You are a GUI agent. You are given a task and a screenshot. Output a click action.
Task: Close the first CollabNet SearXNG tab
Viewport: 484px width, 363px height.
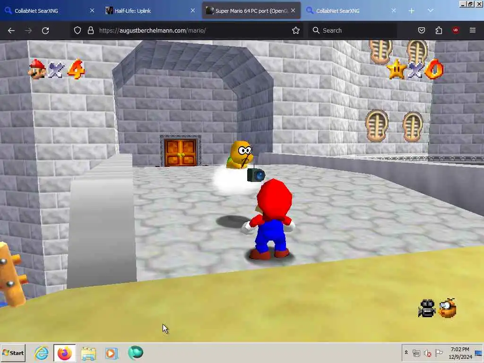[x=92, y=11]
